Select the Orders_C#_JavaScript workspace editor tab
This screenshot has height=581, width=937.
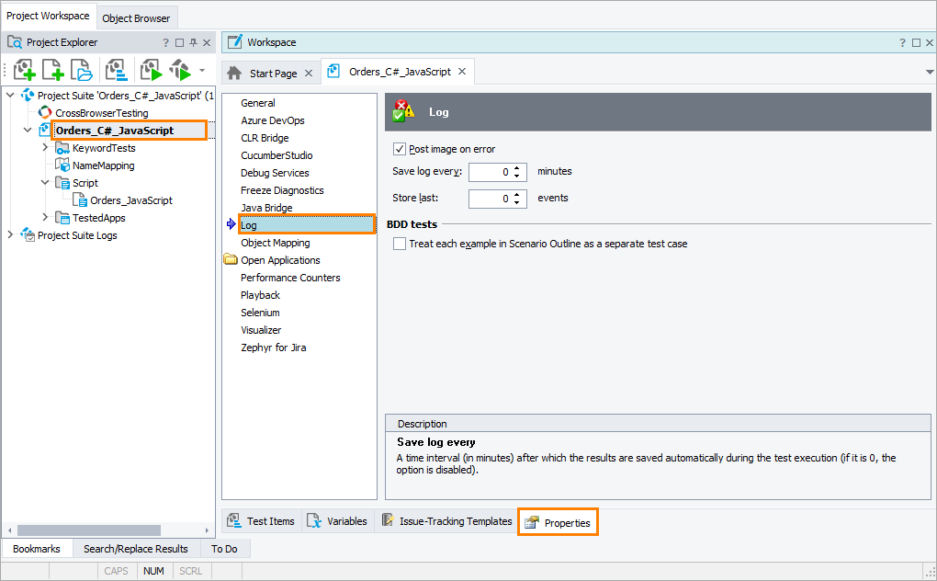point(400,72)
